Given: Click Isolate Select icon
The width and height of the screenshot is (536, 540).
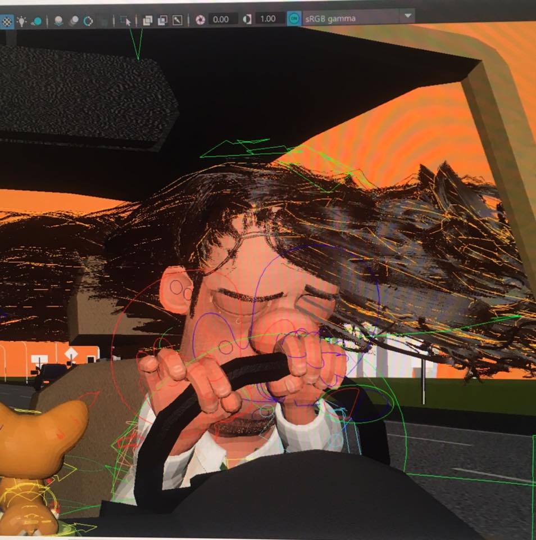Looking at the screenshot, I should coord(126,21).
